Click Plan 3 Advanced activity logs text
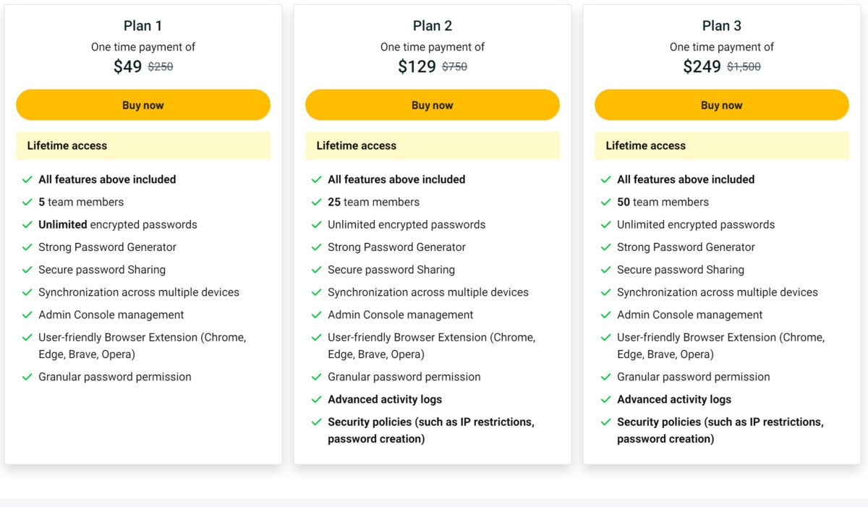Image resolution: width=868 pixels, height=507 pixels. (x=674, y=399)
